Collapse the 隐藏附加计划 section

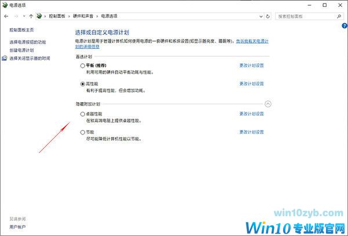click(x=268, y=104)
